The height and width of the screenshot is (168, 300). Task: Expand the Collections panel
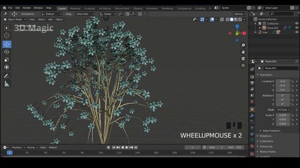pyautogui.click(x=266, y=141)
